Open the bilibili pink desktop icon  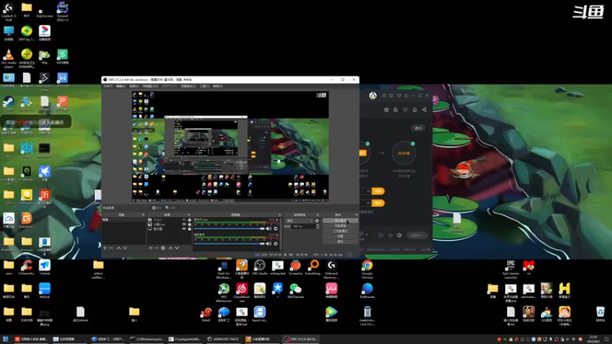[331, 291]
